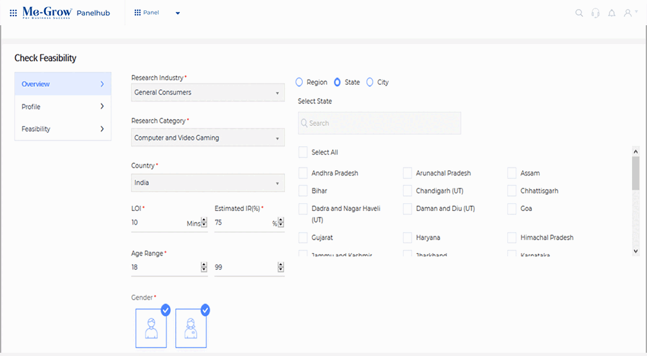Click the checkmark badge on female card
647x356 pixels.
click(205, 310)
